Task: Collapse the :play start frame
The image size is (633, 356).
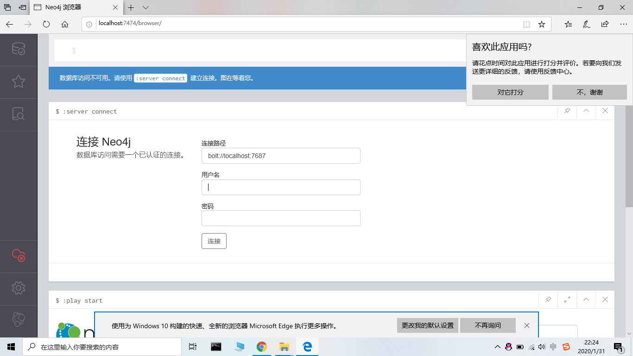Action: pyautogui.click(x=586, y=300)
